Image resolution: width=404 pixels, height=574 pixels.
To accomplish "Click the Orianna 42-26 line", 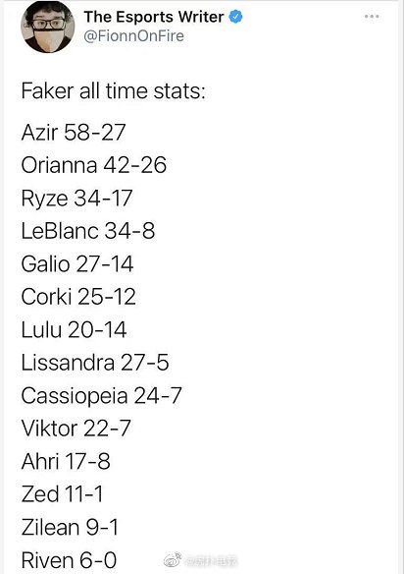I will pos(94,165).
